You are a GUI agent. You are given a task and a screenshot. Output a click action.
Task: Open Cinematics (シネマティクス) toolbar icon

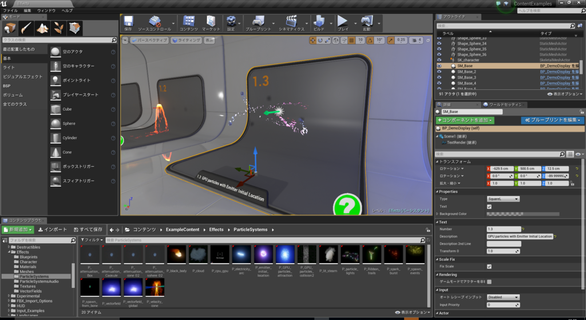[x=291, y=22]
